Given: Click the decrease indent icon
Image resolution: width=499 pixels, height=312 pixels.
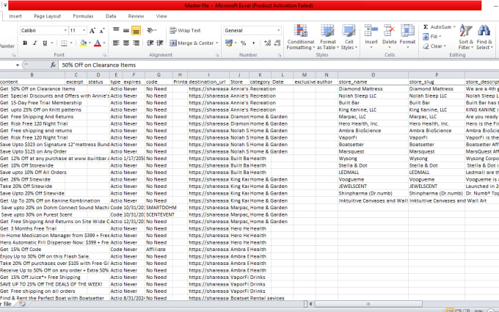Looking at the screenshot, I should 150,43.
